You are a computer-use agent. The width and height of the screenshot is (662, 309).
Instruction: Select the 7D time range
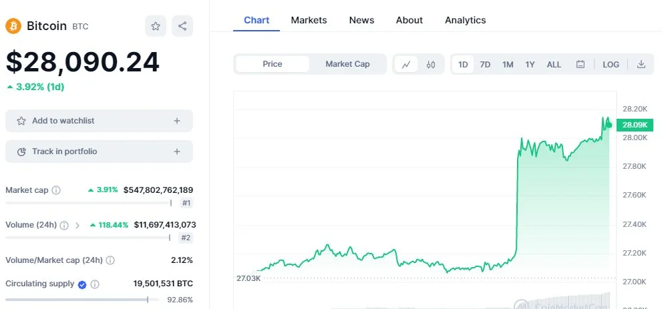(485, 65)
